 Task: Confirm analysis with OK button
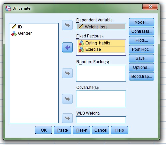(x=43, y=130)
